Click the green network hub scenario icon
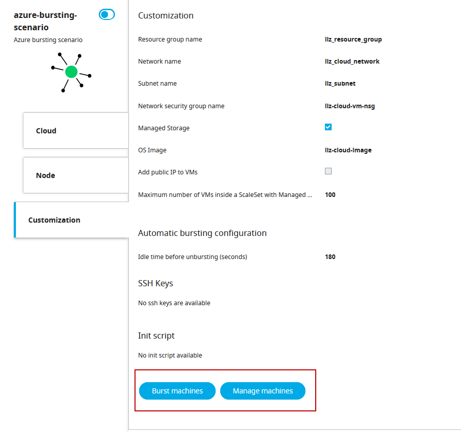Image resolution: width=461 pixels, height=435 pixels. pyautogui.click(x=71, y=72)
